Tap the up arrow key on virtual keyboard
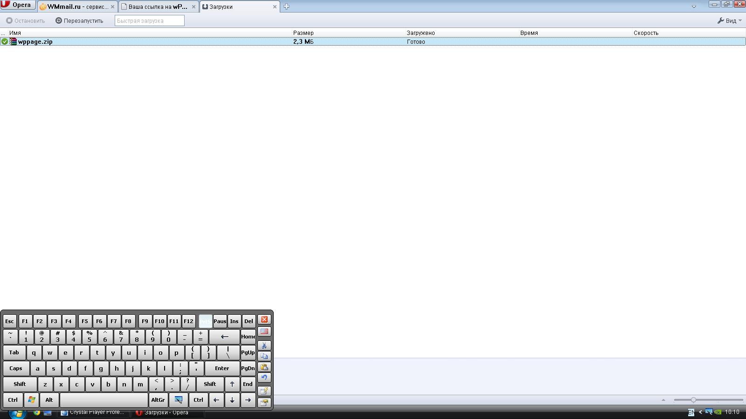This screenshot has height=419, width=746. coord(232,384)
